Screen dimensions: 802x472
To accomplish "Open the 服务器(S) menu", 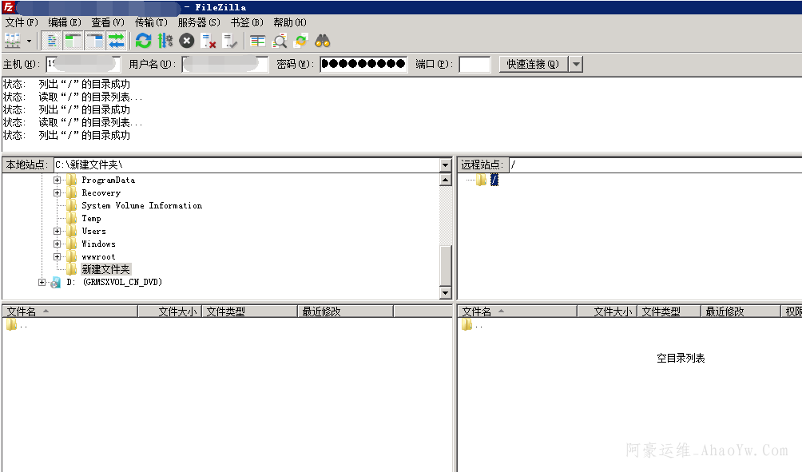I will click(x=199, y=22).
